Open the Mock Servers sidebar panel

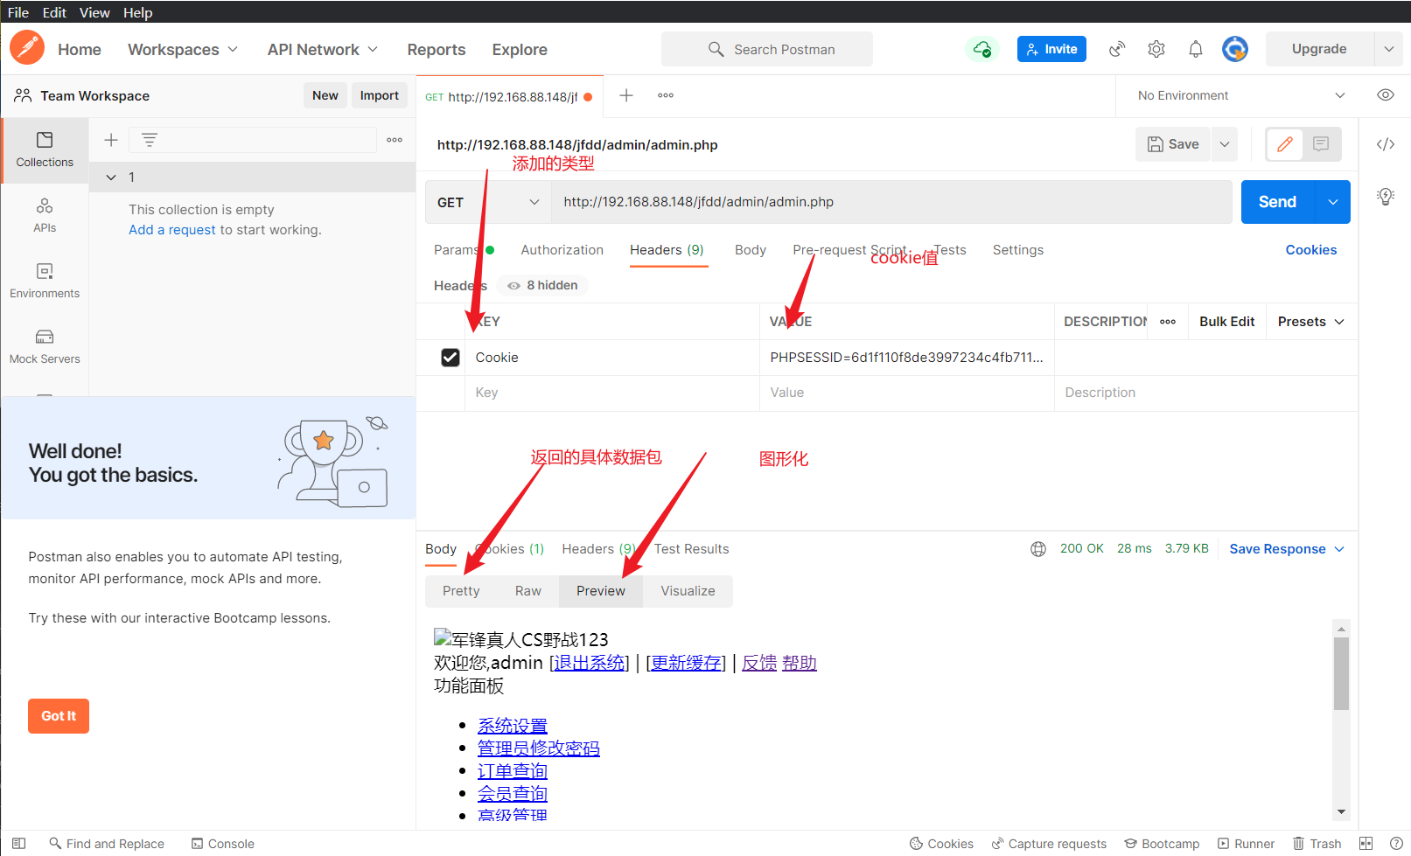[45, 347]
